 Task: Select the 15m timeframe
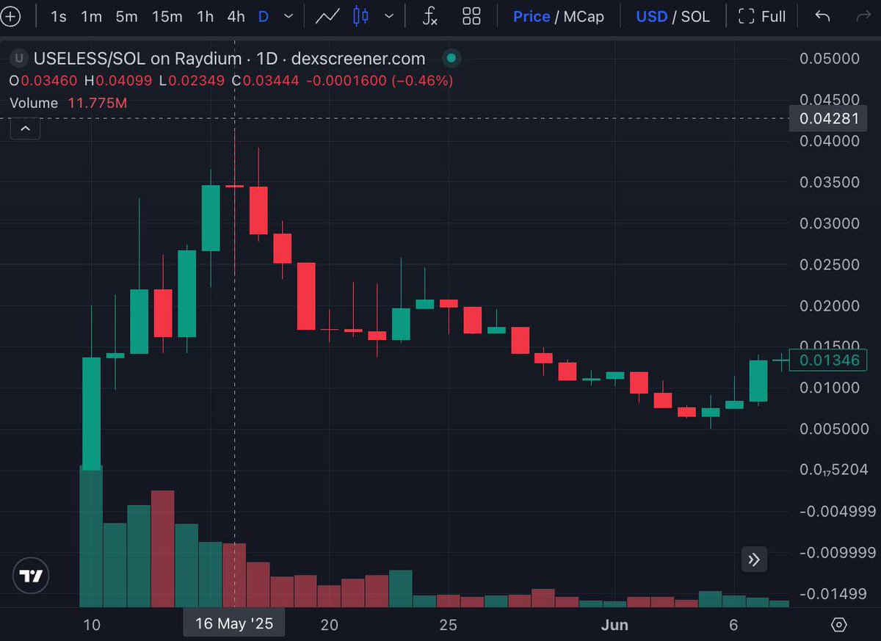pos(167,16)
